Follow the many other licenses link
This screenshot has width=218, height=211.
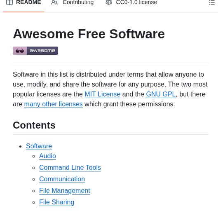point(54,104)
